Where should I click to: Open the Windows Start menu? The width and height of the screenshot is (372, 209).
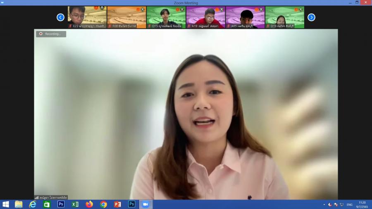click(6, 204)
